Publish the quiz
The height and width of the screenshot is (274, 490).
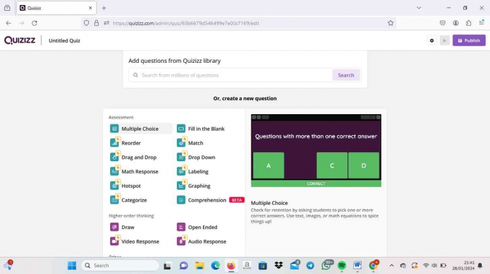(x=469, y=41)
